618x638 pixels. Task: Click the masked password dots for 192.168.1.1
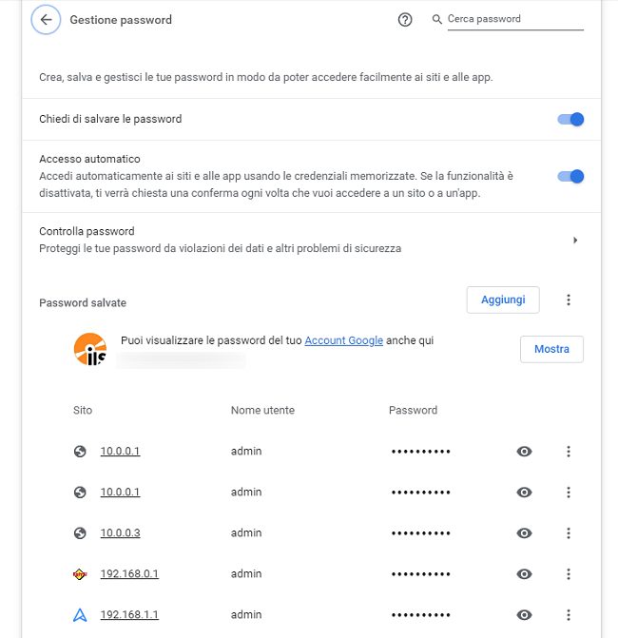tap(420, 615)
